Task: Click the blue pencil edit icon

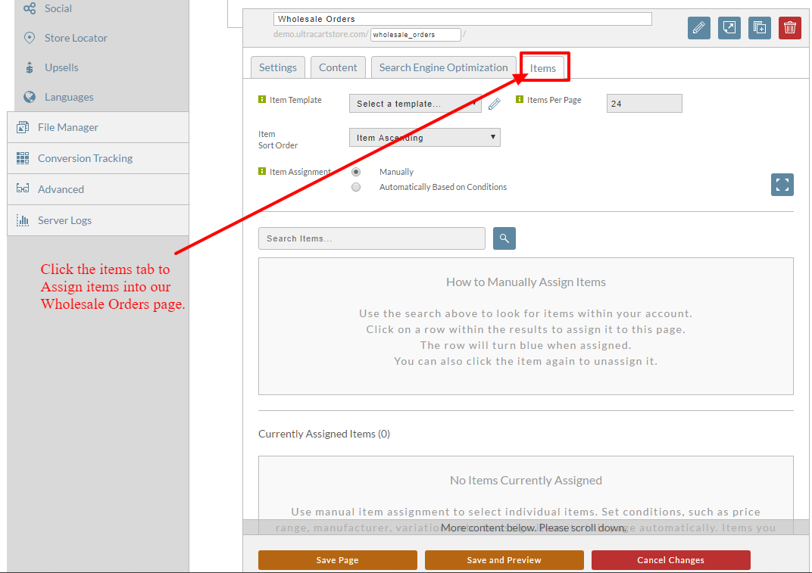Action: coord(698,28)
